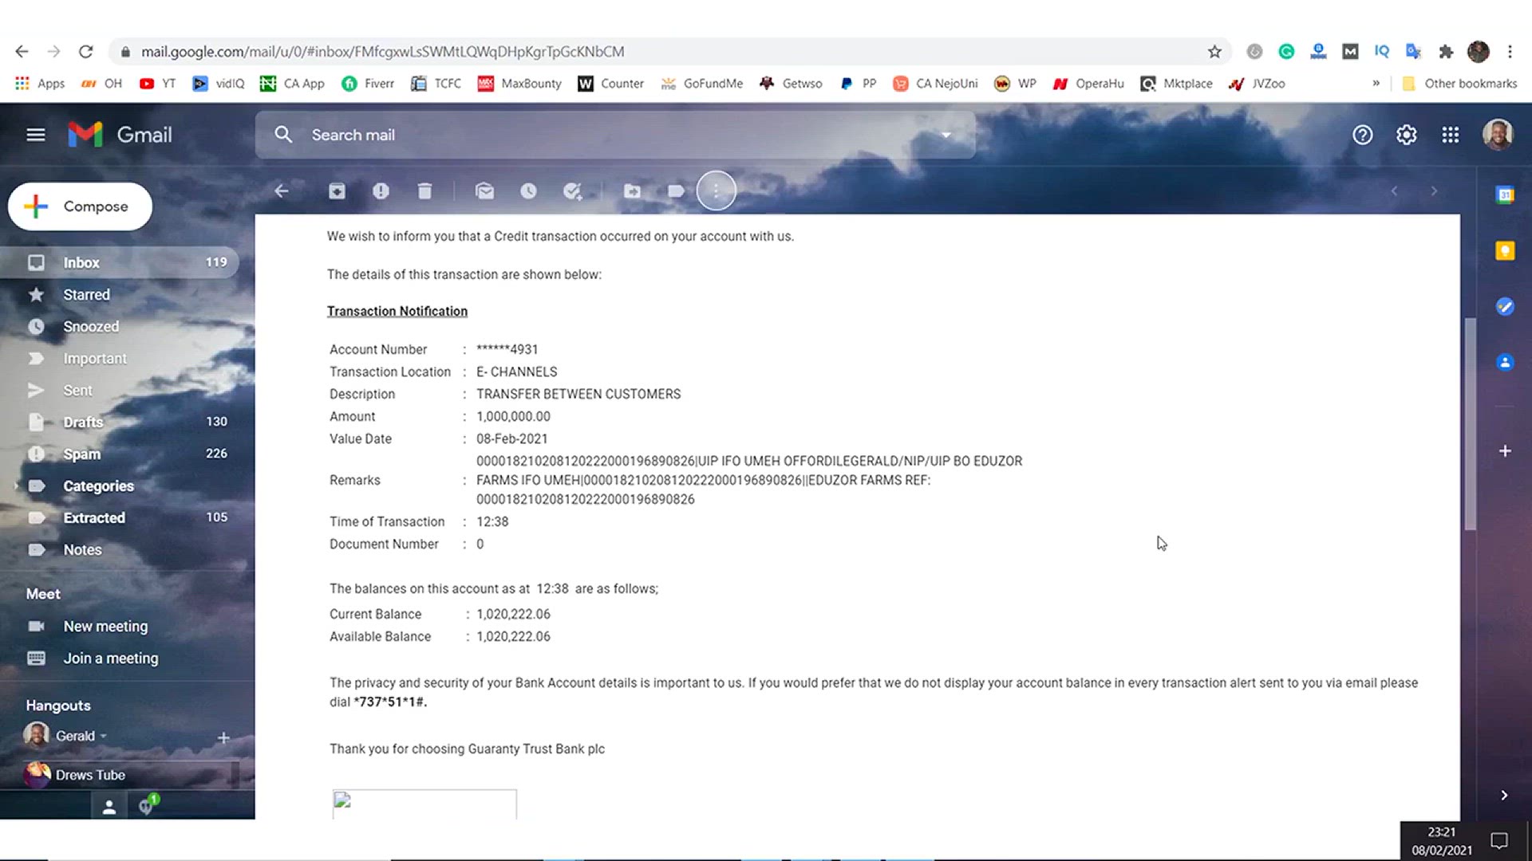Open Gmail support help icon
This screenshot has width=1532, height=861.
pyautogui.click(x=1362, y=135)
